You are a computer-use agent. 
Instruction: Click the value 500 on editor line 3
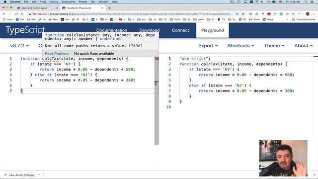coord(129,69)
